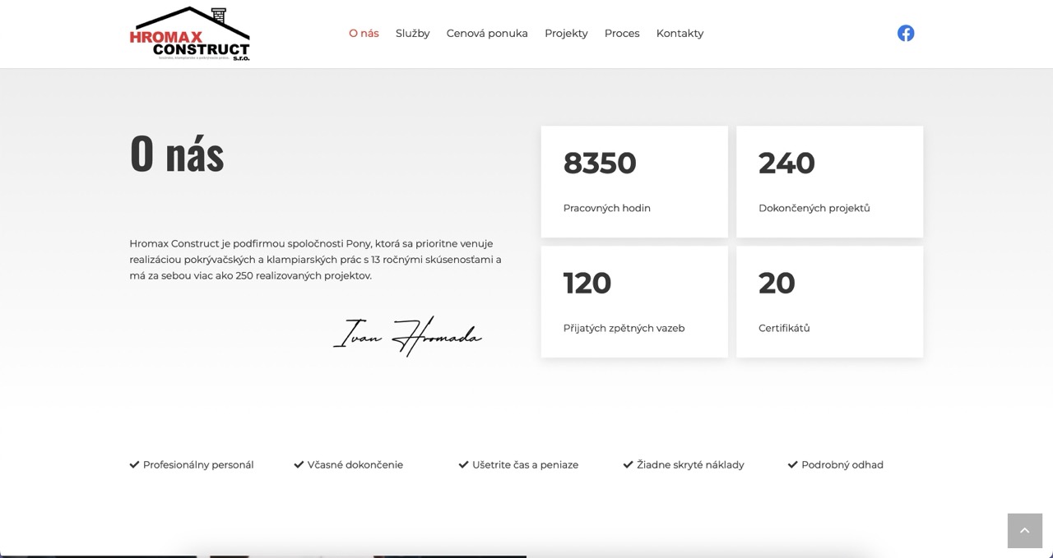Go to the O nás menu item
The height and width of the screenshot is (558, 1053).
click(x=364, y=34)
